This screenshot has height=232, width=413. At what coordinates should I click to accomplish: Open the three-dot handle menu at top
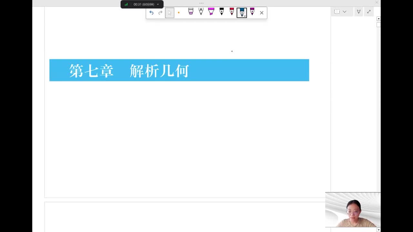click(201, 3)
